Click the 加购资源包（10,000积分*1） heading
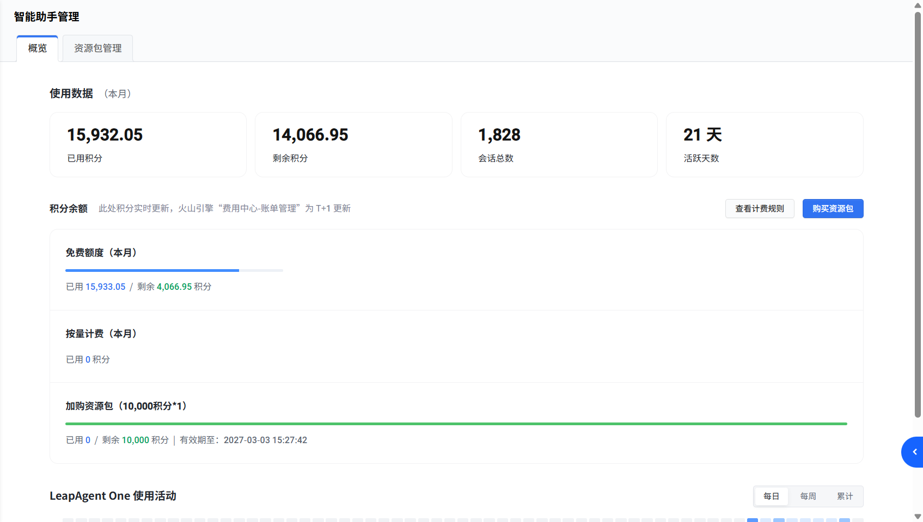The image size is (923, 522). pyautogui.click(x=126, y=406)
